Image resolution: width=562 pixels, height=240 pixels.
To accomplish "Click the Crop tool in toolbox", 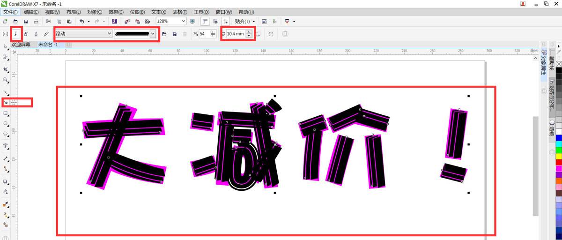I will coord(6,68).
